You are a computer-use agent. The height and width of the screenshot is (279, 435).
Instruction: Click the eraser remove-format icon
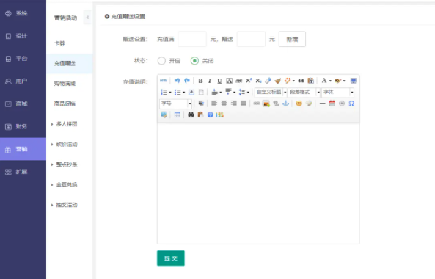tap(268, 81)
